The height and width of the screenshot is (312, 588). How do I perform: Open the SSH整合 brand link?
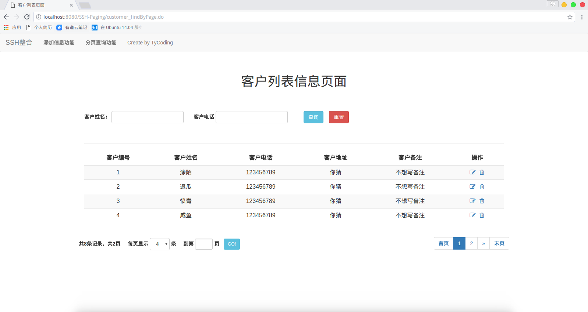coord(19,43)
